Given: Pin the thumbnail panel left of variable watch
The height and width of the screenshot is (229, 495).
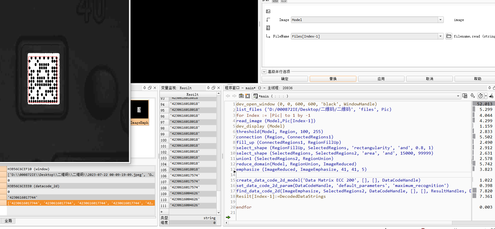Looking at the screenshot, I should point(145,88).
